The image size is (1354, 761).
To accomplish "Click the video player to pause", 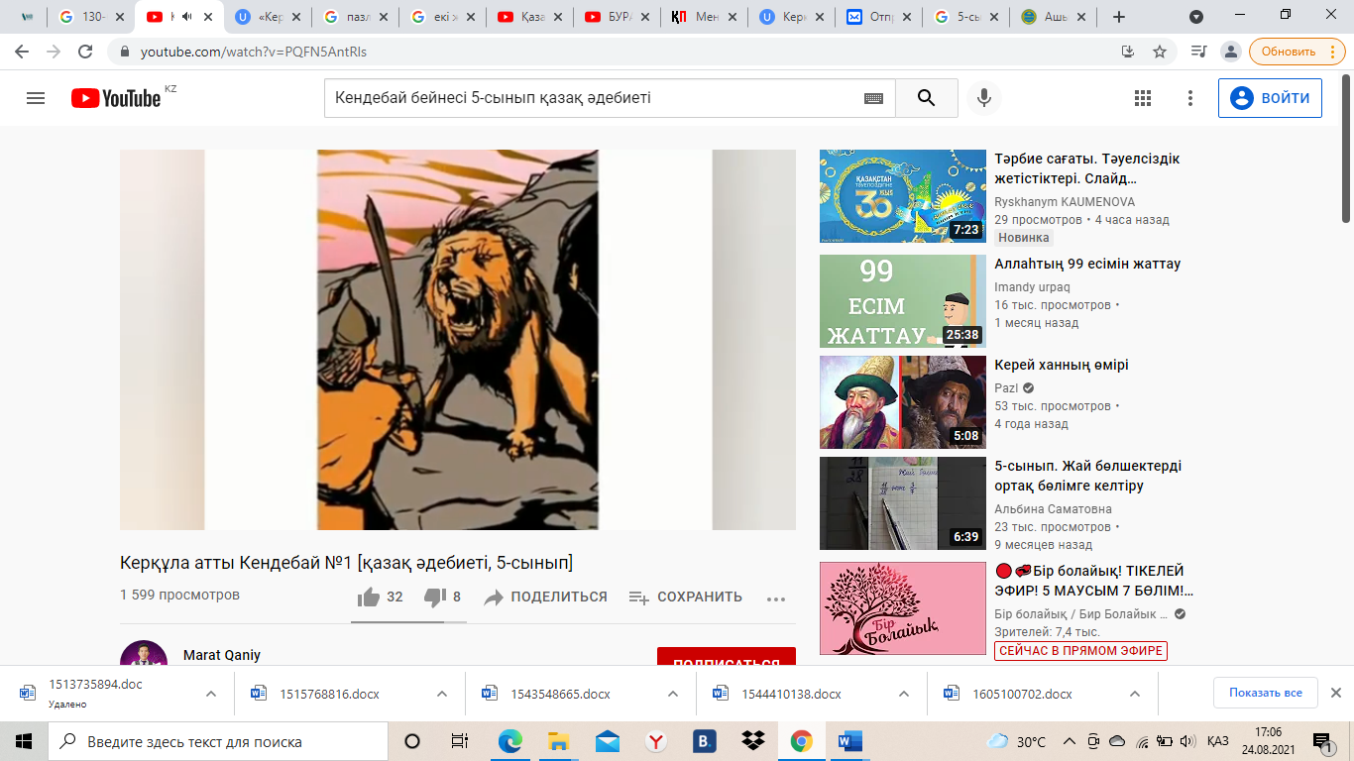I will click(x=458, y=340).
